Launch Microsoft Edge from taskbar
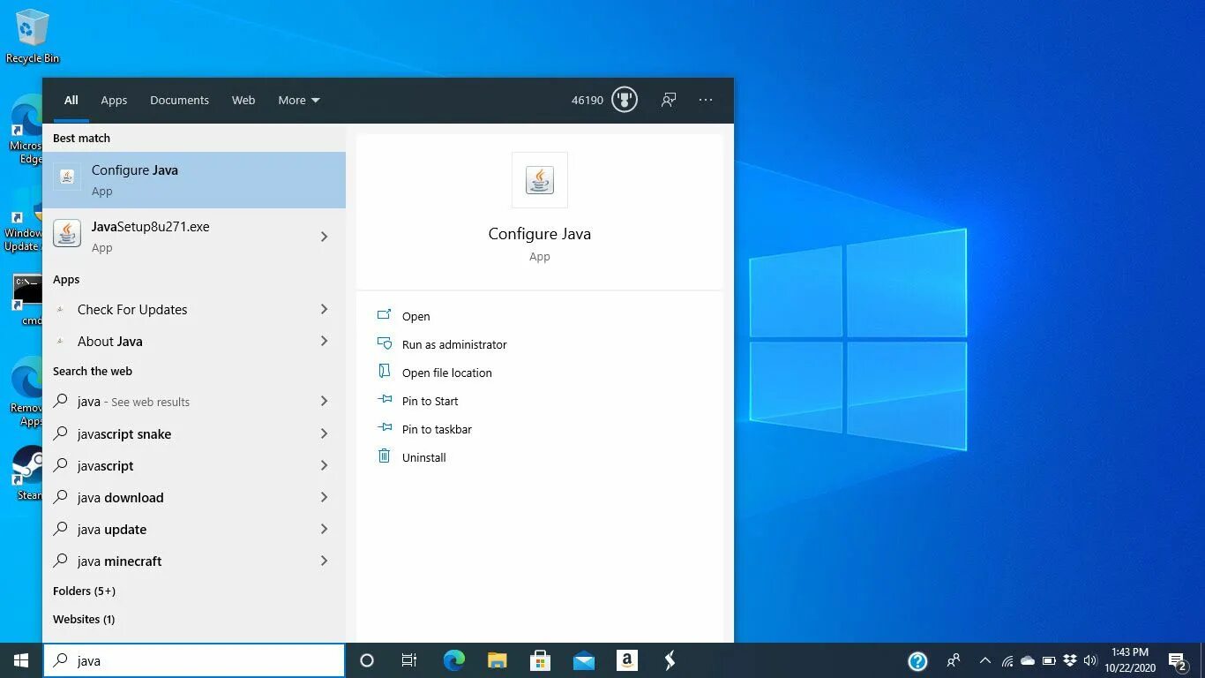Screen dimensions: 1205x678 click(454, 660)
